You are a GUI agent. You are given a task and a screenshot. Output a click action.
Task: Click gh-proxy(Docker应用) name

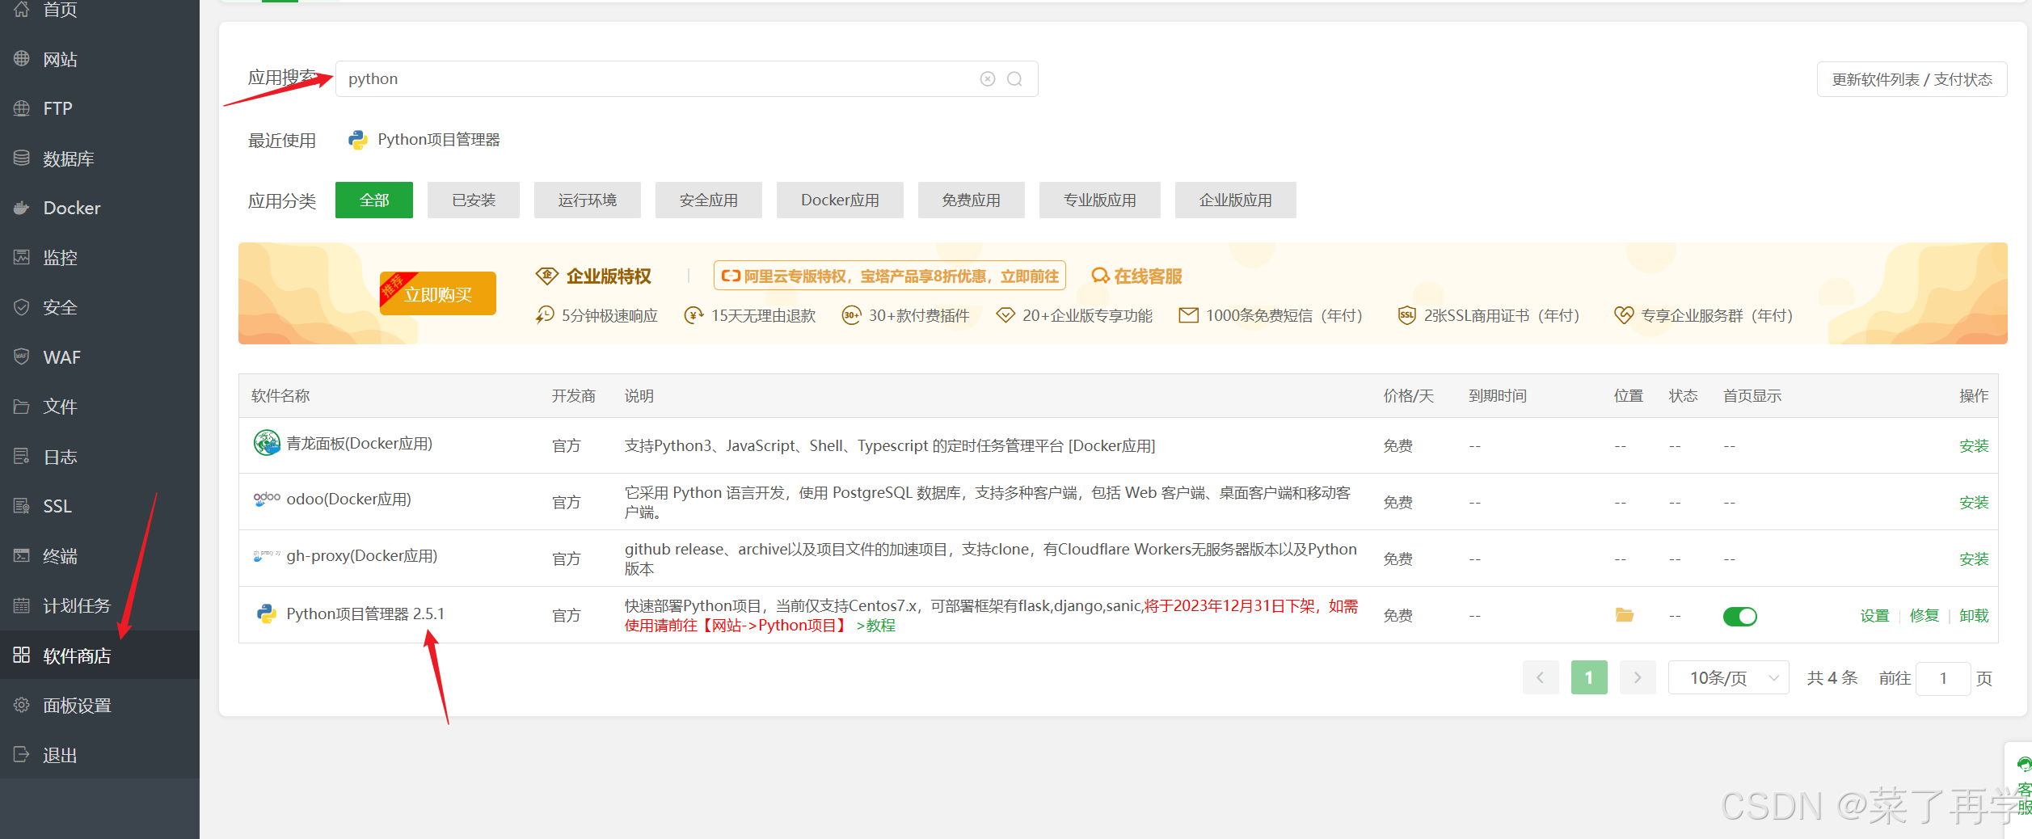362,555
